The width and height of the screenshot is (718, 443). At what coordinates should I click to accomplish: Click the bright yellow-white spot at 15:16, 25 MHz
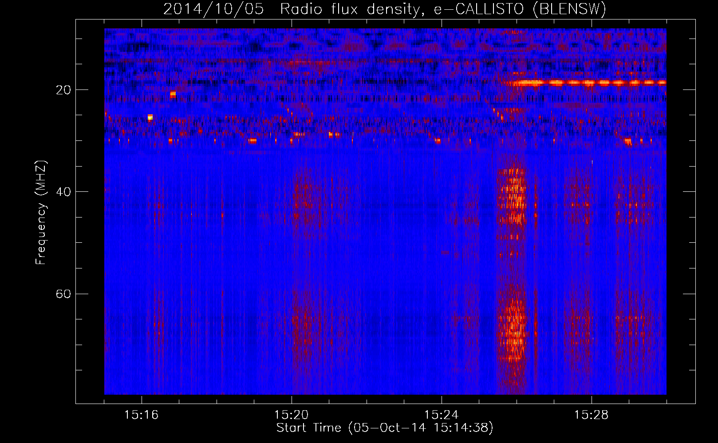pyautogui.click(x=150, y=117)
